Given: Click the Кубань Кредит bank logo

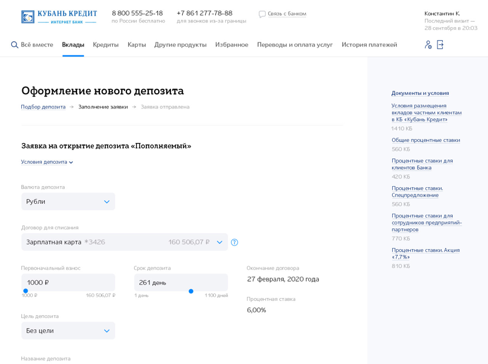Looking at the screenshot, I should [59, 16].
